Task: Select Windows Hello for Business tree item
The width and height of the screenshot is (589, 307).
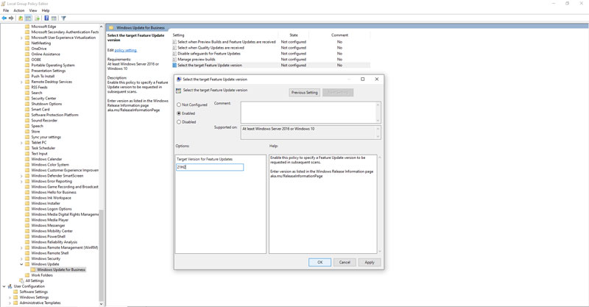Action: pyautogui.click(x=54, y=192)
